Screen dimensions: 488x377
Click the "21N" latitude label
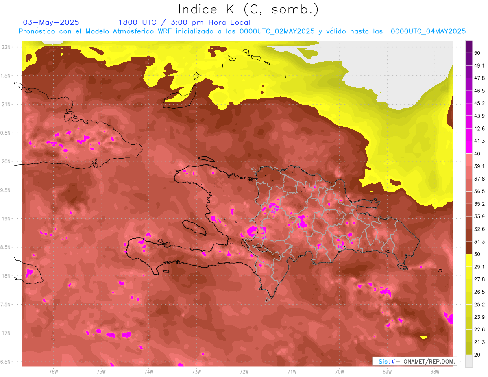pyautogui.click(x=7, y=104)
